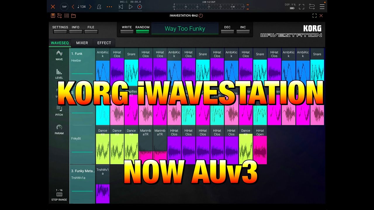Decrease tempo with the left arrow
This screenshot has height=210, width=374.
(x=73, y=7)
